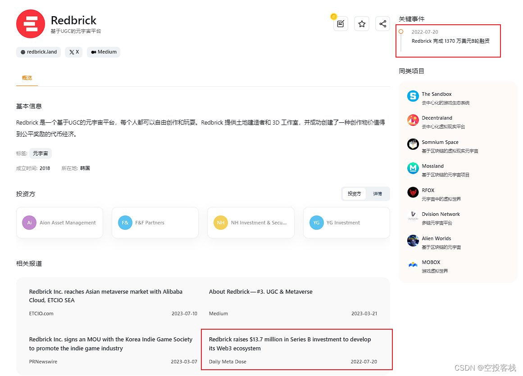Click the Mossland logo icon
The image size is (523, 376).
point(413,168)
